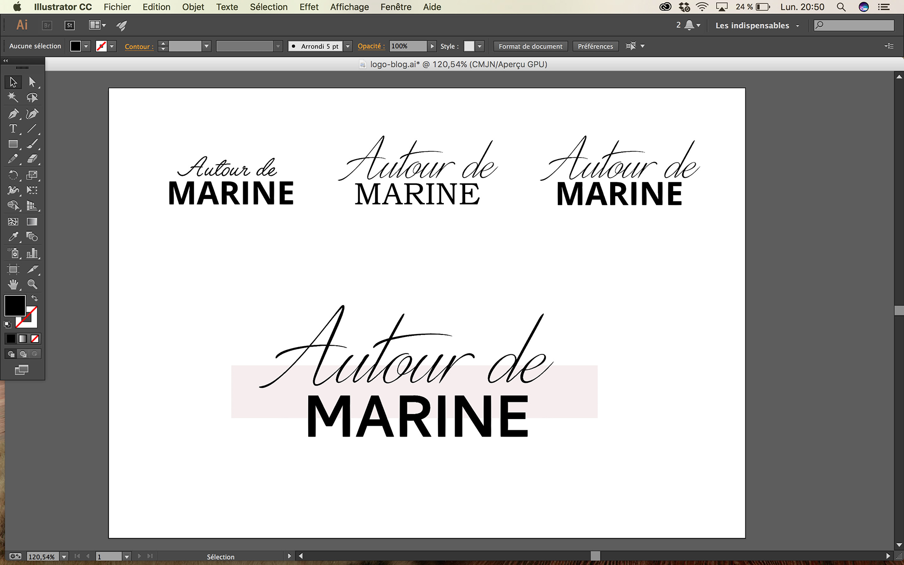Select the Free Transform tool

click(32, 190)
